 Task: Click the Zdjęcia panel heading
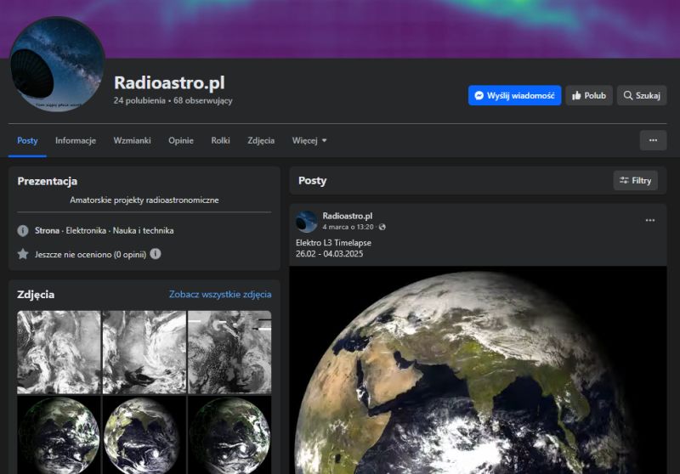coord(36,295)
